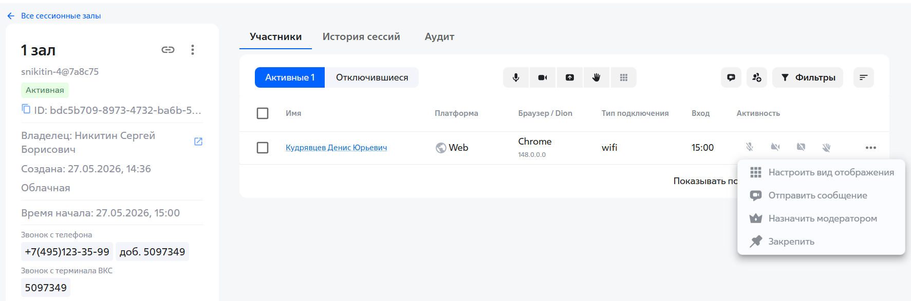Open Фильтры button

(808, 77)
